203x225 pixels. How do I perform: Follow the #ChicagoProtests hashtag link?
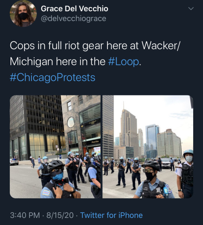[x=53, y=77]
